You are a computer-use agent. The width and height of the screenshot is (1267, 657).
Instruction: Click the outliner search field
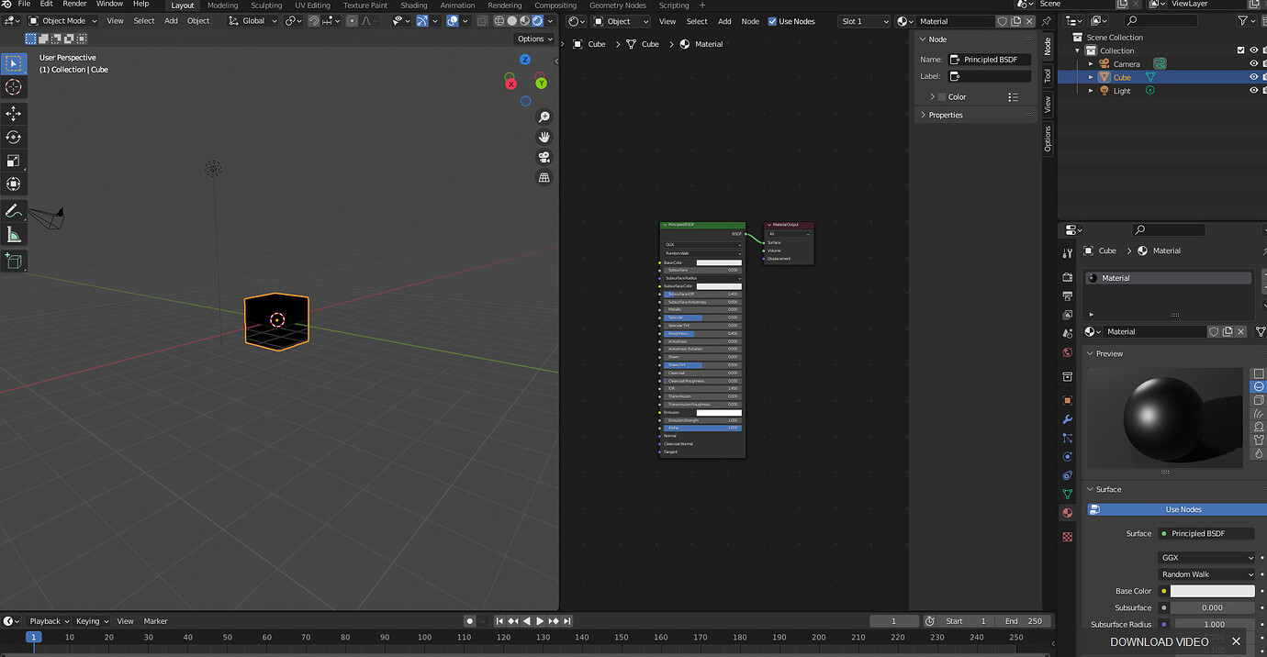[1160, 20]
